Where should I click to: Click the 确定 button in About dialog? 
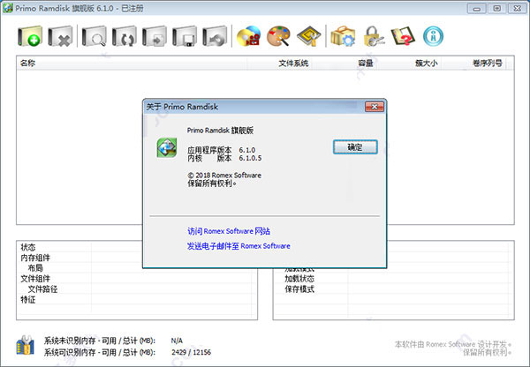(355, 147)
